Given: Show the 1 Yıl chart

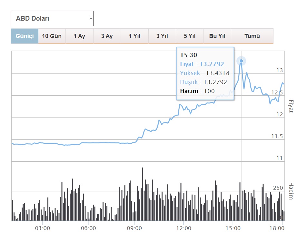Looking at the screenshot, I should tap(134, 36).
